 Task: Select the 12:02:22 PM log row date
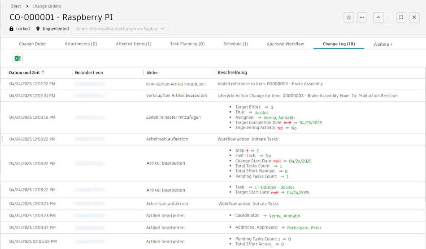click(32, 84)
